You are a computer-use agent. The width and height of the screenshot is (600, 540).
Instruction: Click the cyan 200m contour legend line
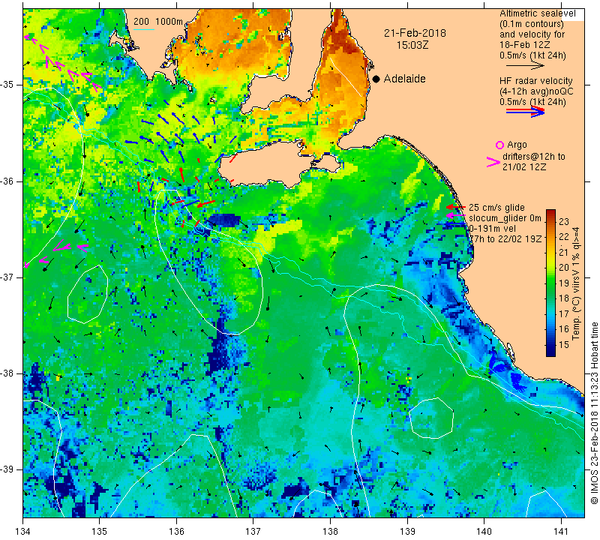144,29
